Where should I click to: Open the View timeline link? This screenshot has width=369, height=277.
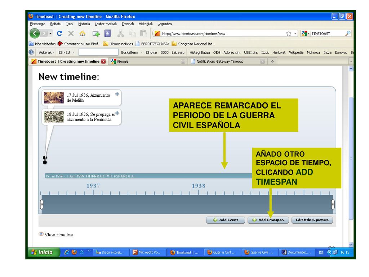(59, 234)
